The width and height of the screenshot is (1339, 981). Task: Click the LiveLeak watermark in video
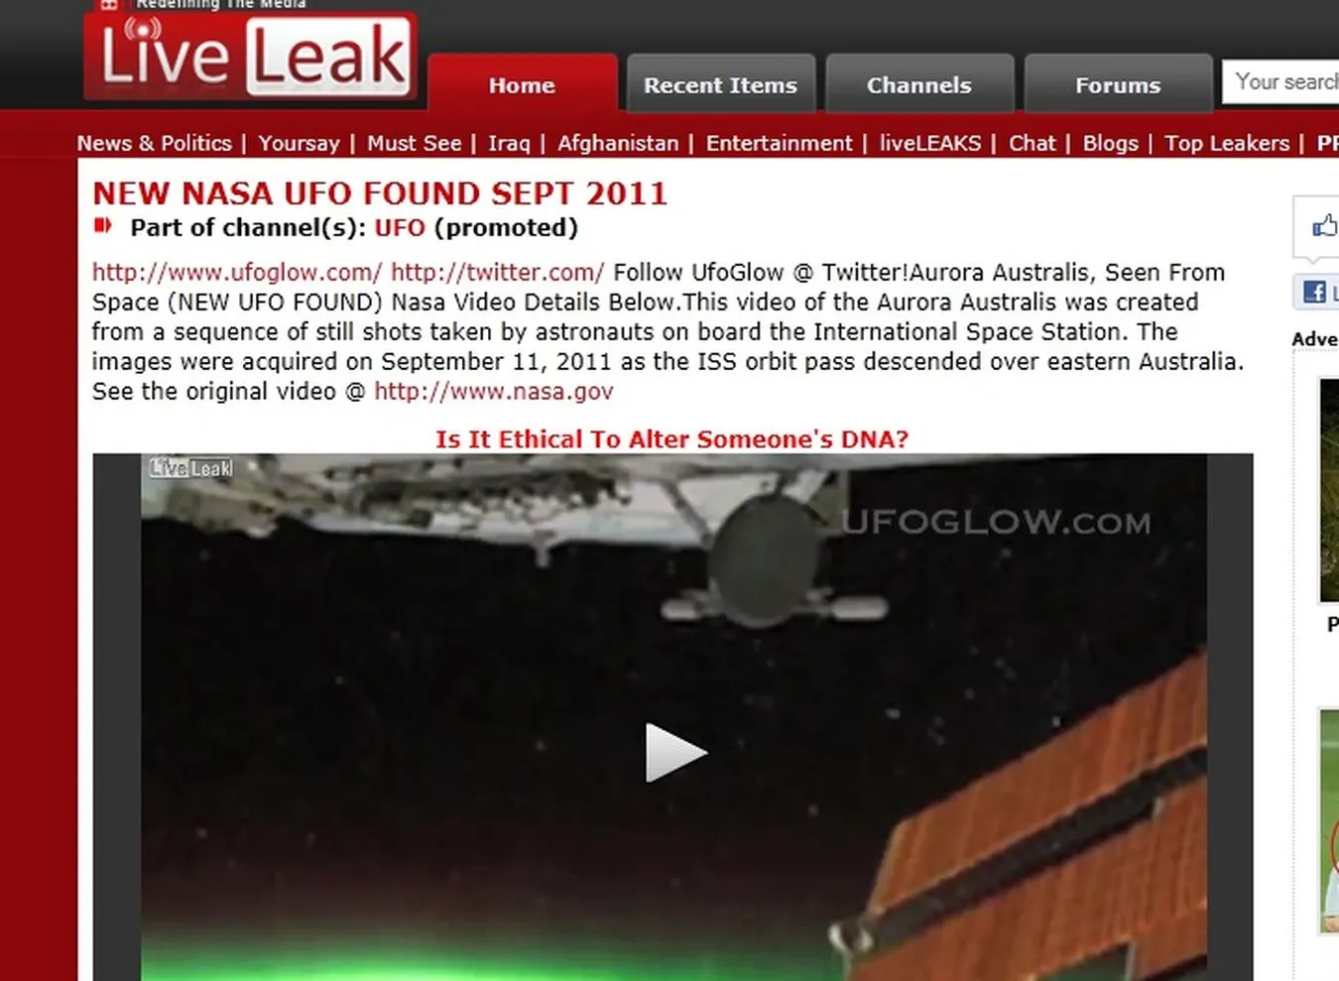(x=191, y=468)
